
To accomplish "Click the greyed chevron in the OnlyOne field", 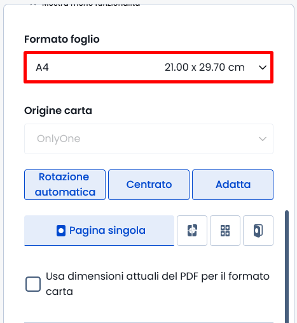I will coord(263,139).
